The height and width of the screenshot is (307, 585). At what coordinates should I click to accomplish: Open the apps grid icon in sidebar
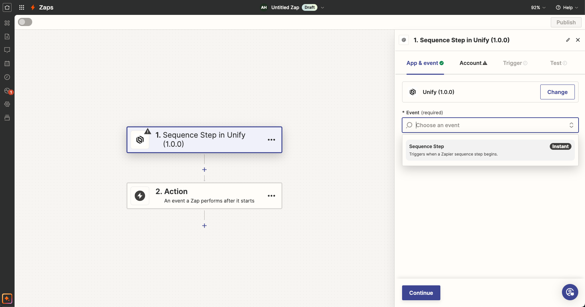21,7
